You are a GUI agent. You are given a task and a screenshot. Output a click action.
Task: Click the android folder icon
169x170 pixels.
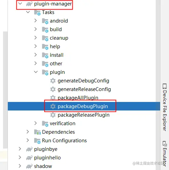(45, 21)
